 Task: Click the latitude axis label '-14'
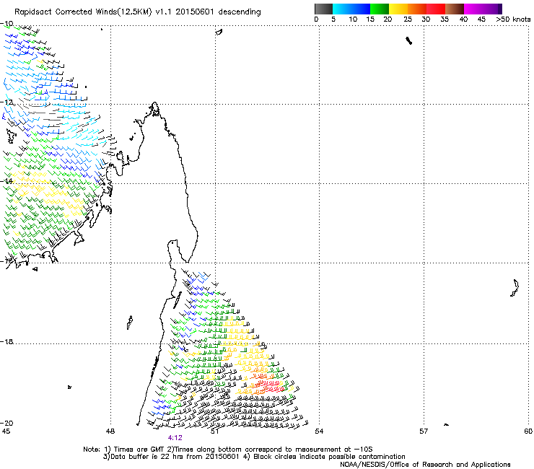click(6, 181)
